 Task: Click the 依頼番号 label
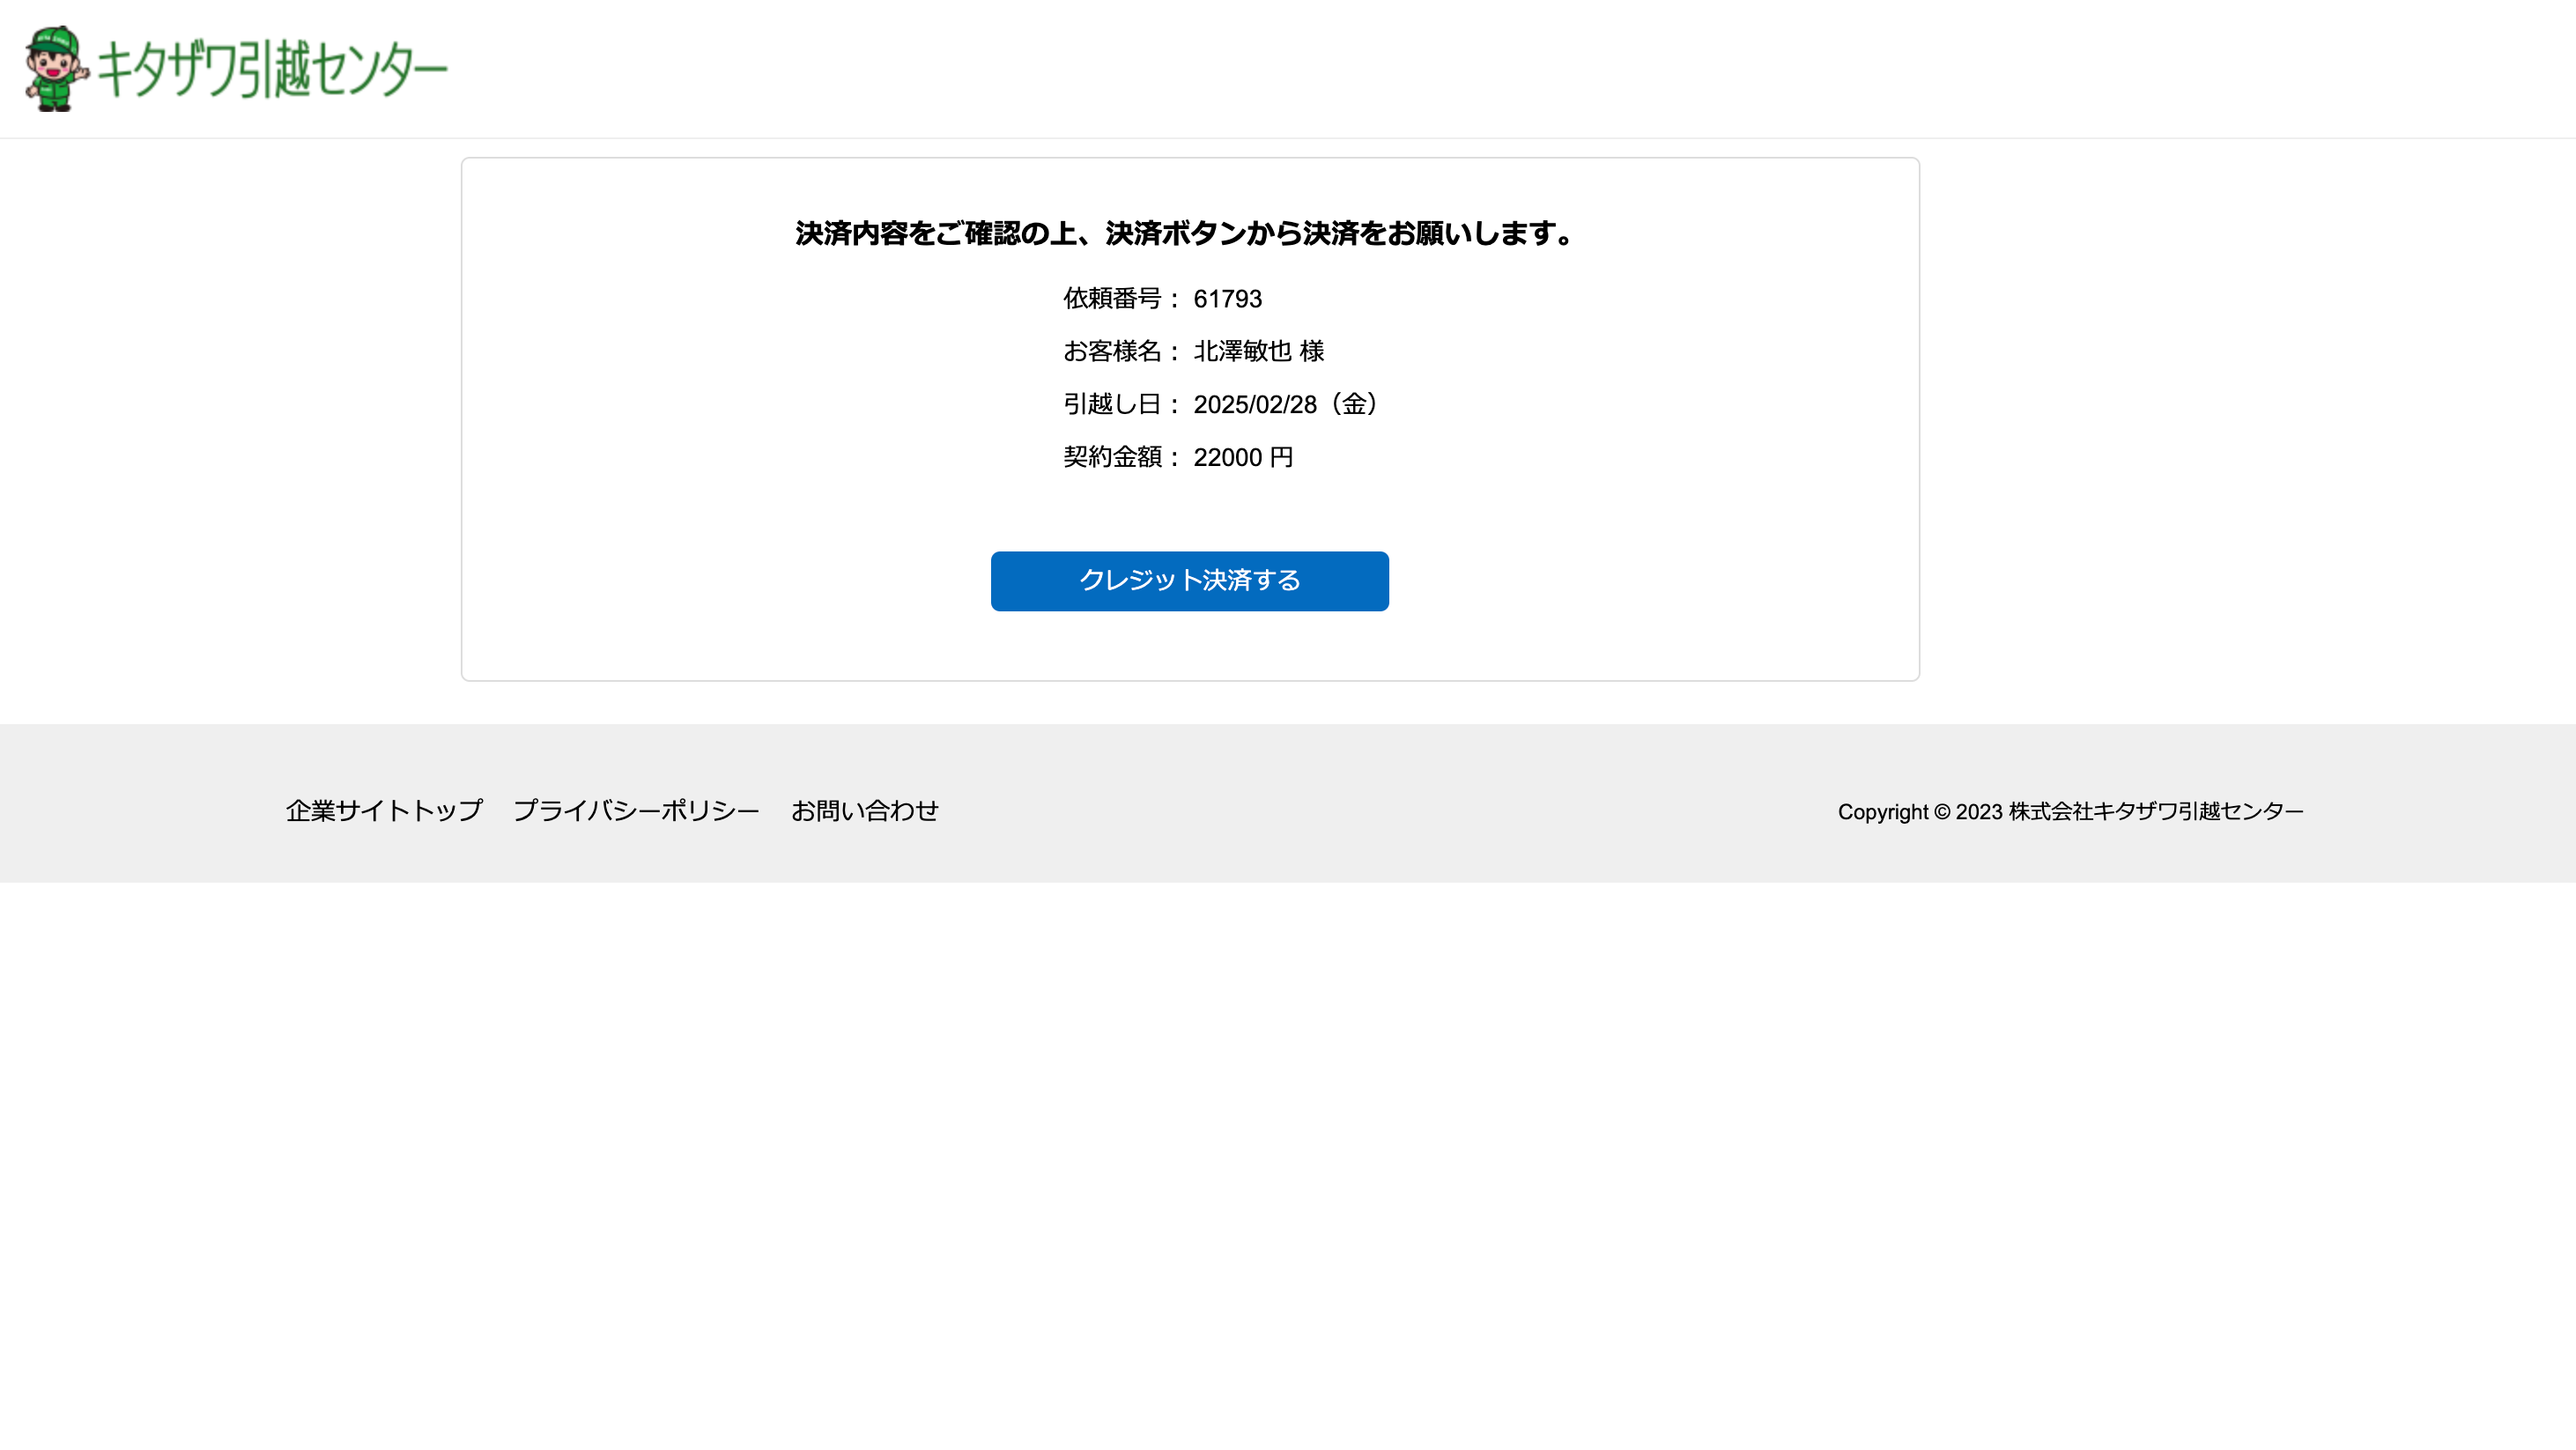pos(1112,299)
